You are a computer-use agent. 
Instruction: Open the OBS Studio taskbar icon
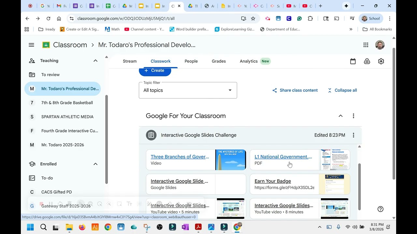[x=159, y=227]
